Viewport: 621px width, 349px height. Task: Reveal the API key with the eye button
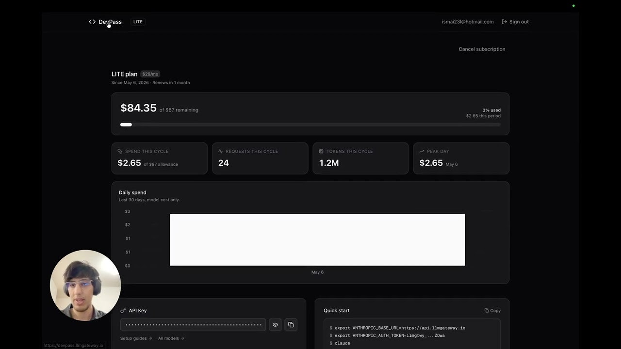[275, 325]
